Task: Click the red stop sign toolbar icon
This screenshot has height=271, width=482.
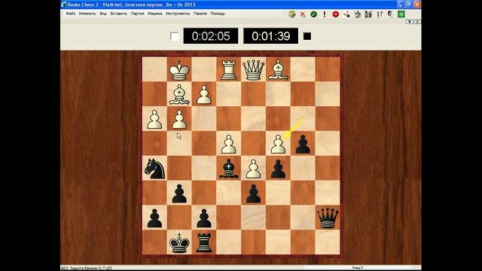Action: pyautogui.click(x=335, y=14)
